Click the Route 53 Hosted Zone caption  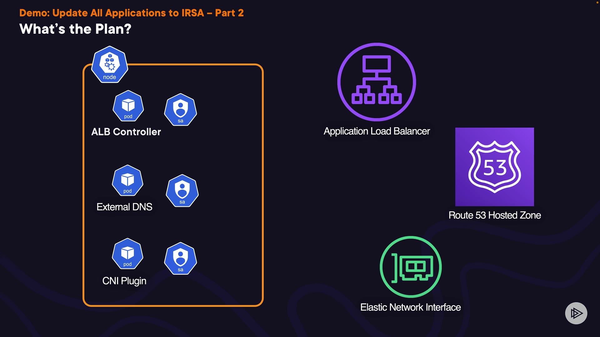coord(494,215)
